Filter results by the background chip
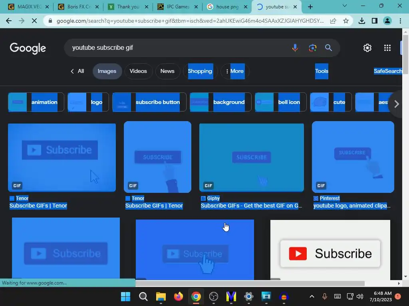Screen dimensions: 409x306 click(220, 102)
